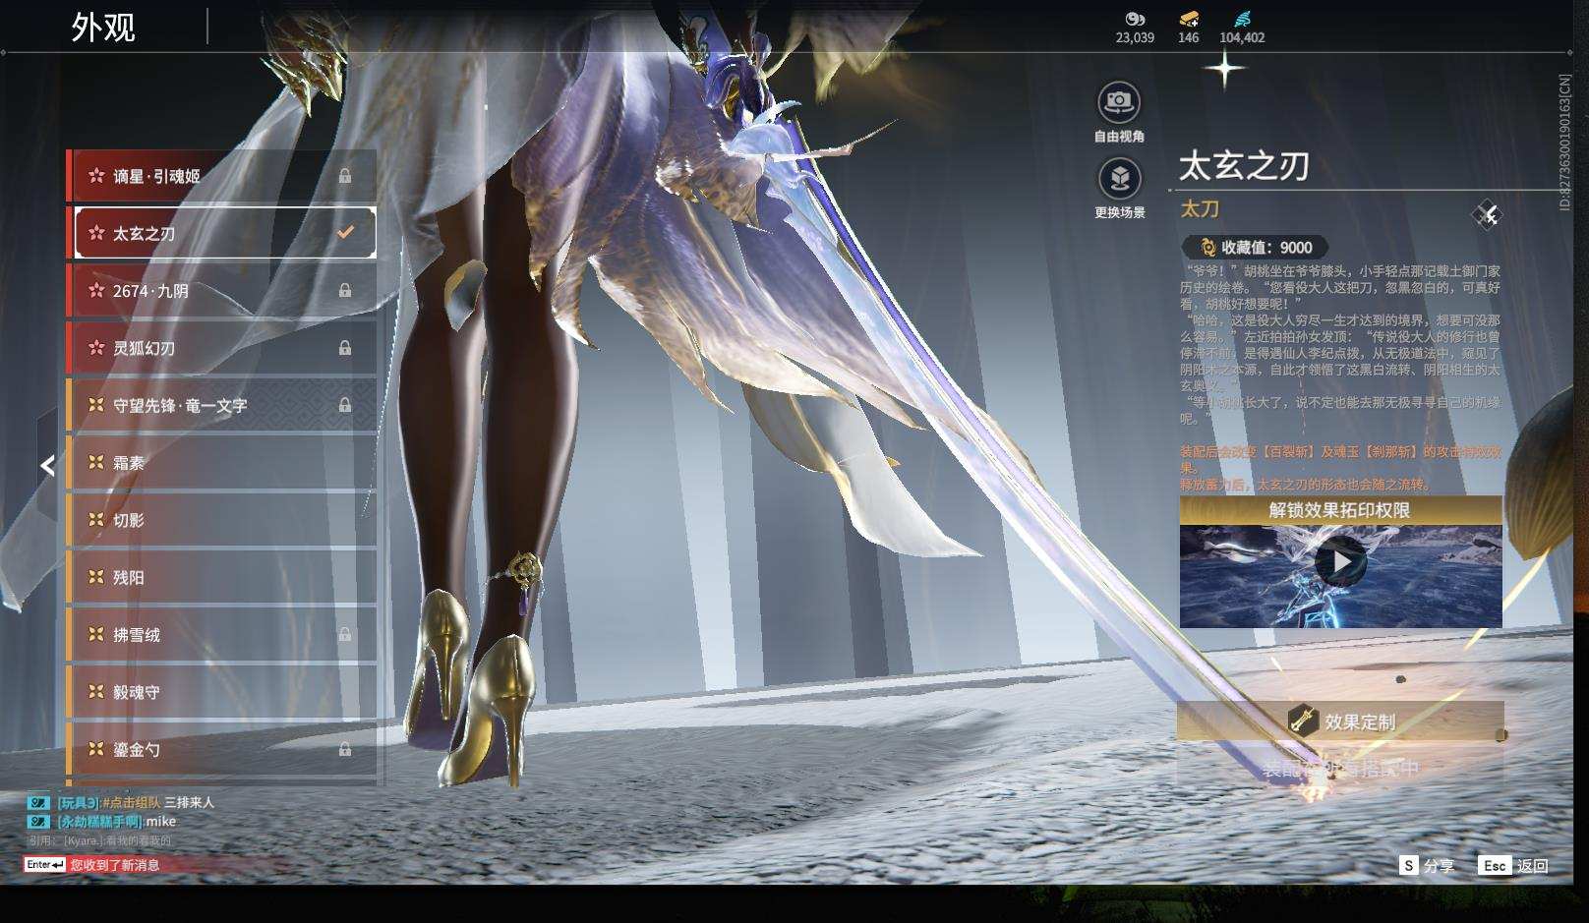Click the blue feather currency icon

pos(1242,19)
